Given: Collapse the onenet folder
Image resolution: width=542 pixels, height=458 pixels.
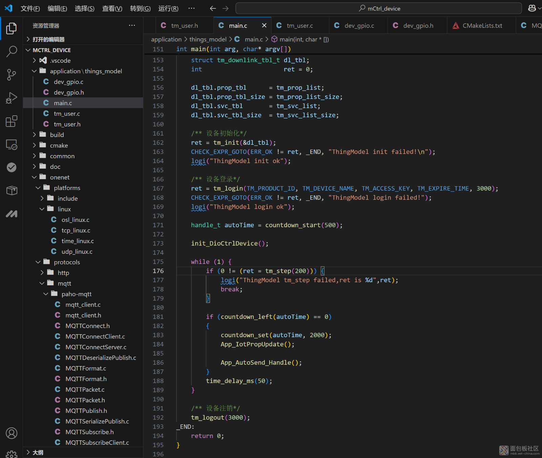Looking at the screenshot, I should click(x=60, y=177).
